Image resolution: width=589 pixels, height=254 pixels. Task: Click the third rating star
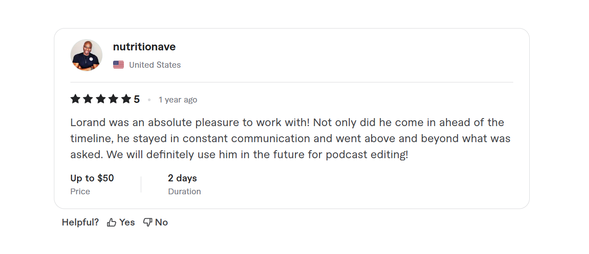pos(101,99)
